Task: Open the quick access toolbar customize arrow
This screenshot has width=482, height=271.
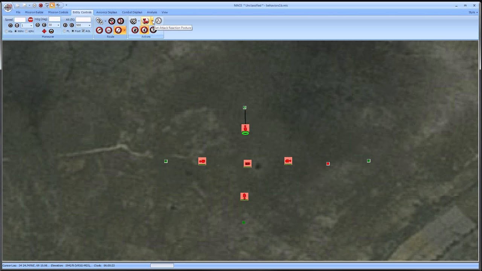Action: point(66,5)
